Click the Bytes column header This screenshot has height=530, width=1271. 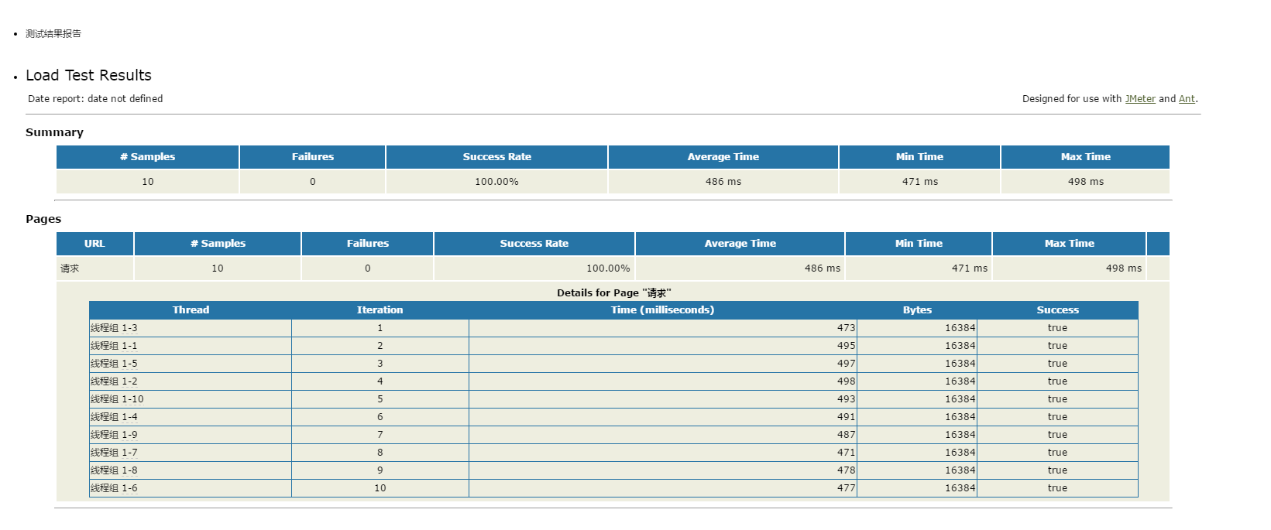point(917,310)
